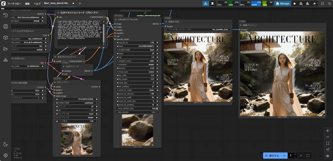Open the workflows folder sidebar icon
This screenshot has height=161, width=333.
tap(6, 49)
